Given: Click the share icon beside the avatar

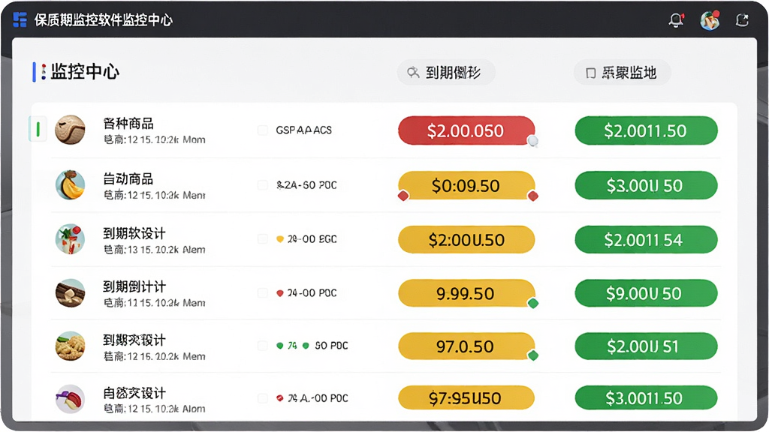Looking at the screenshot, I should [x=742, y=19].
